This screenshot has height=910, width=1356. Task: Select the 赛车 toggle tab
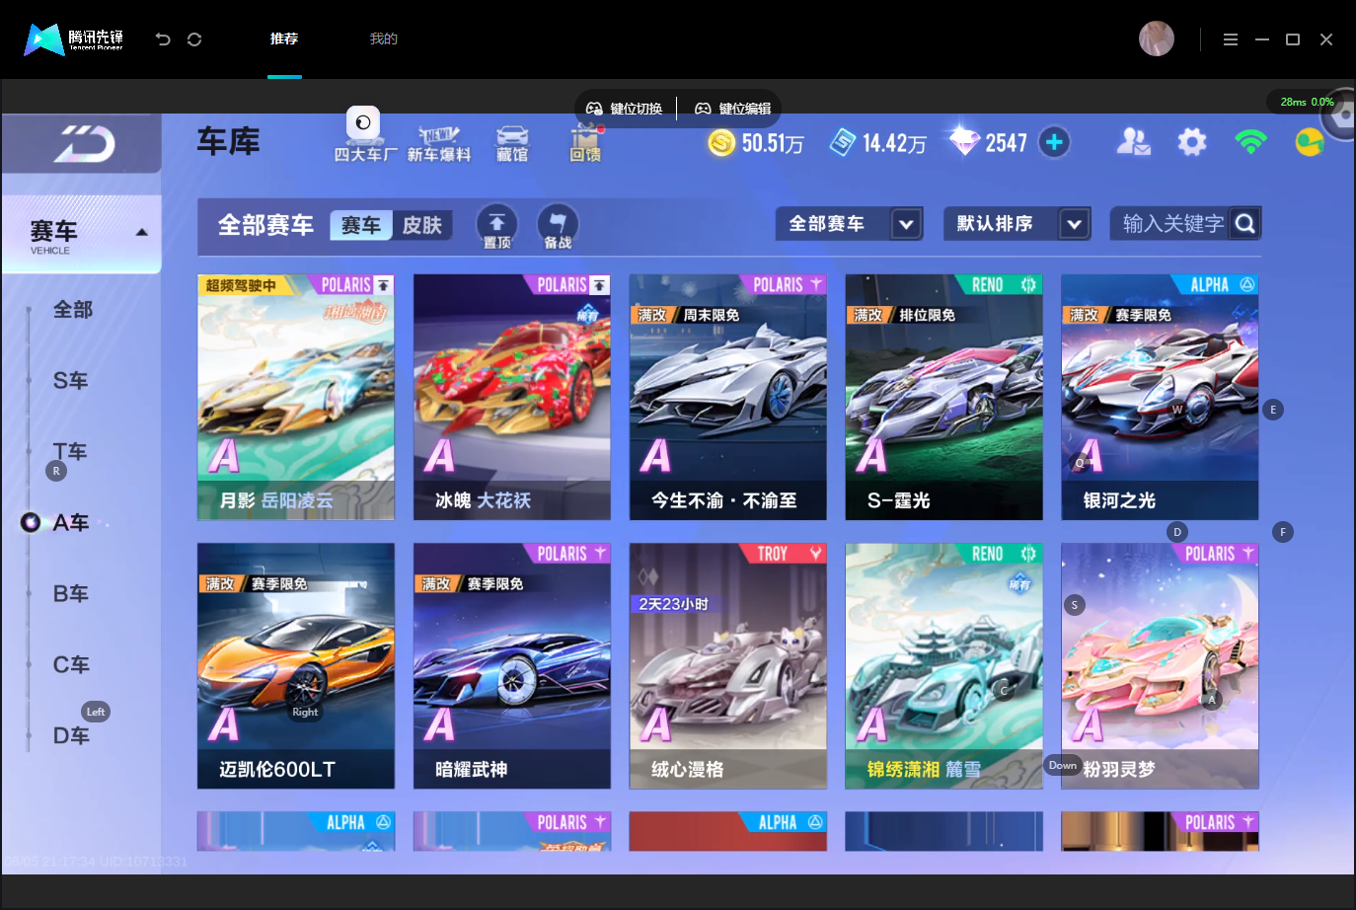[361, 226]
